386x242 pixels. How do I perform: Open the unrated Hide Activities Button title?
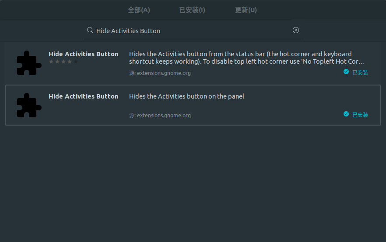click(x=84, y=96)
